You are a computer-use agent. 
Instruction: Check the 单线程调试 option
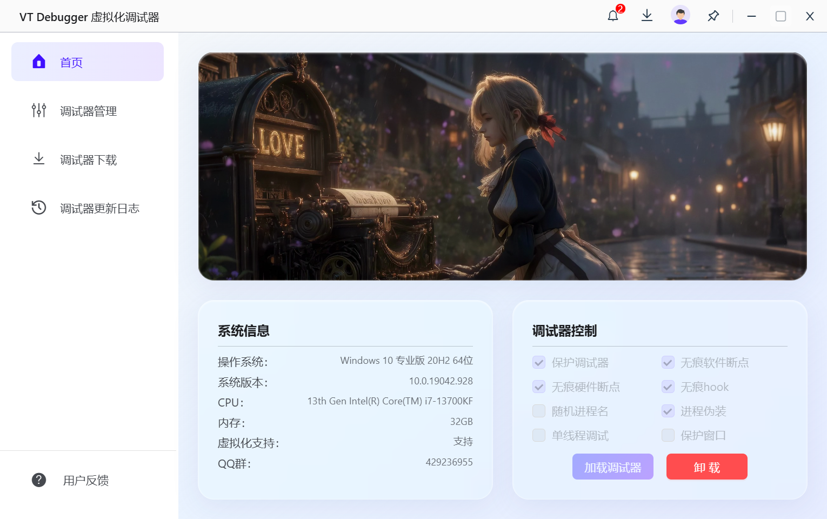click(539, 435)
